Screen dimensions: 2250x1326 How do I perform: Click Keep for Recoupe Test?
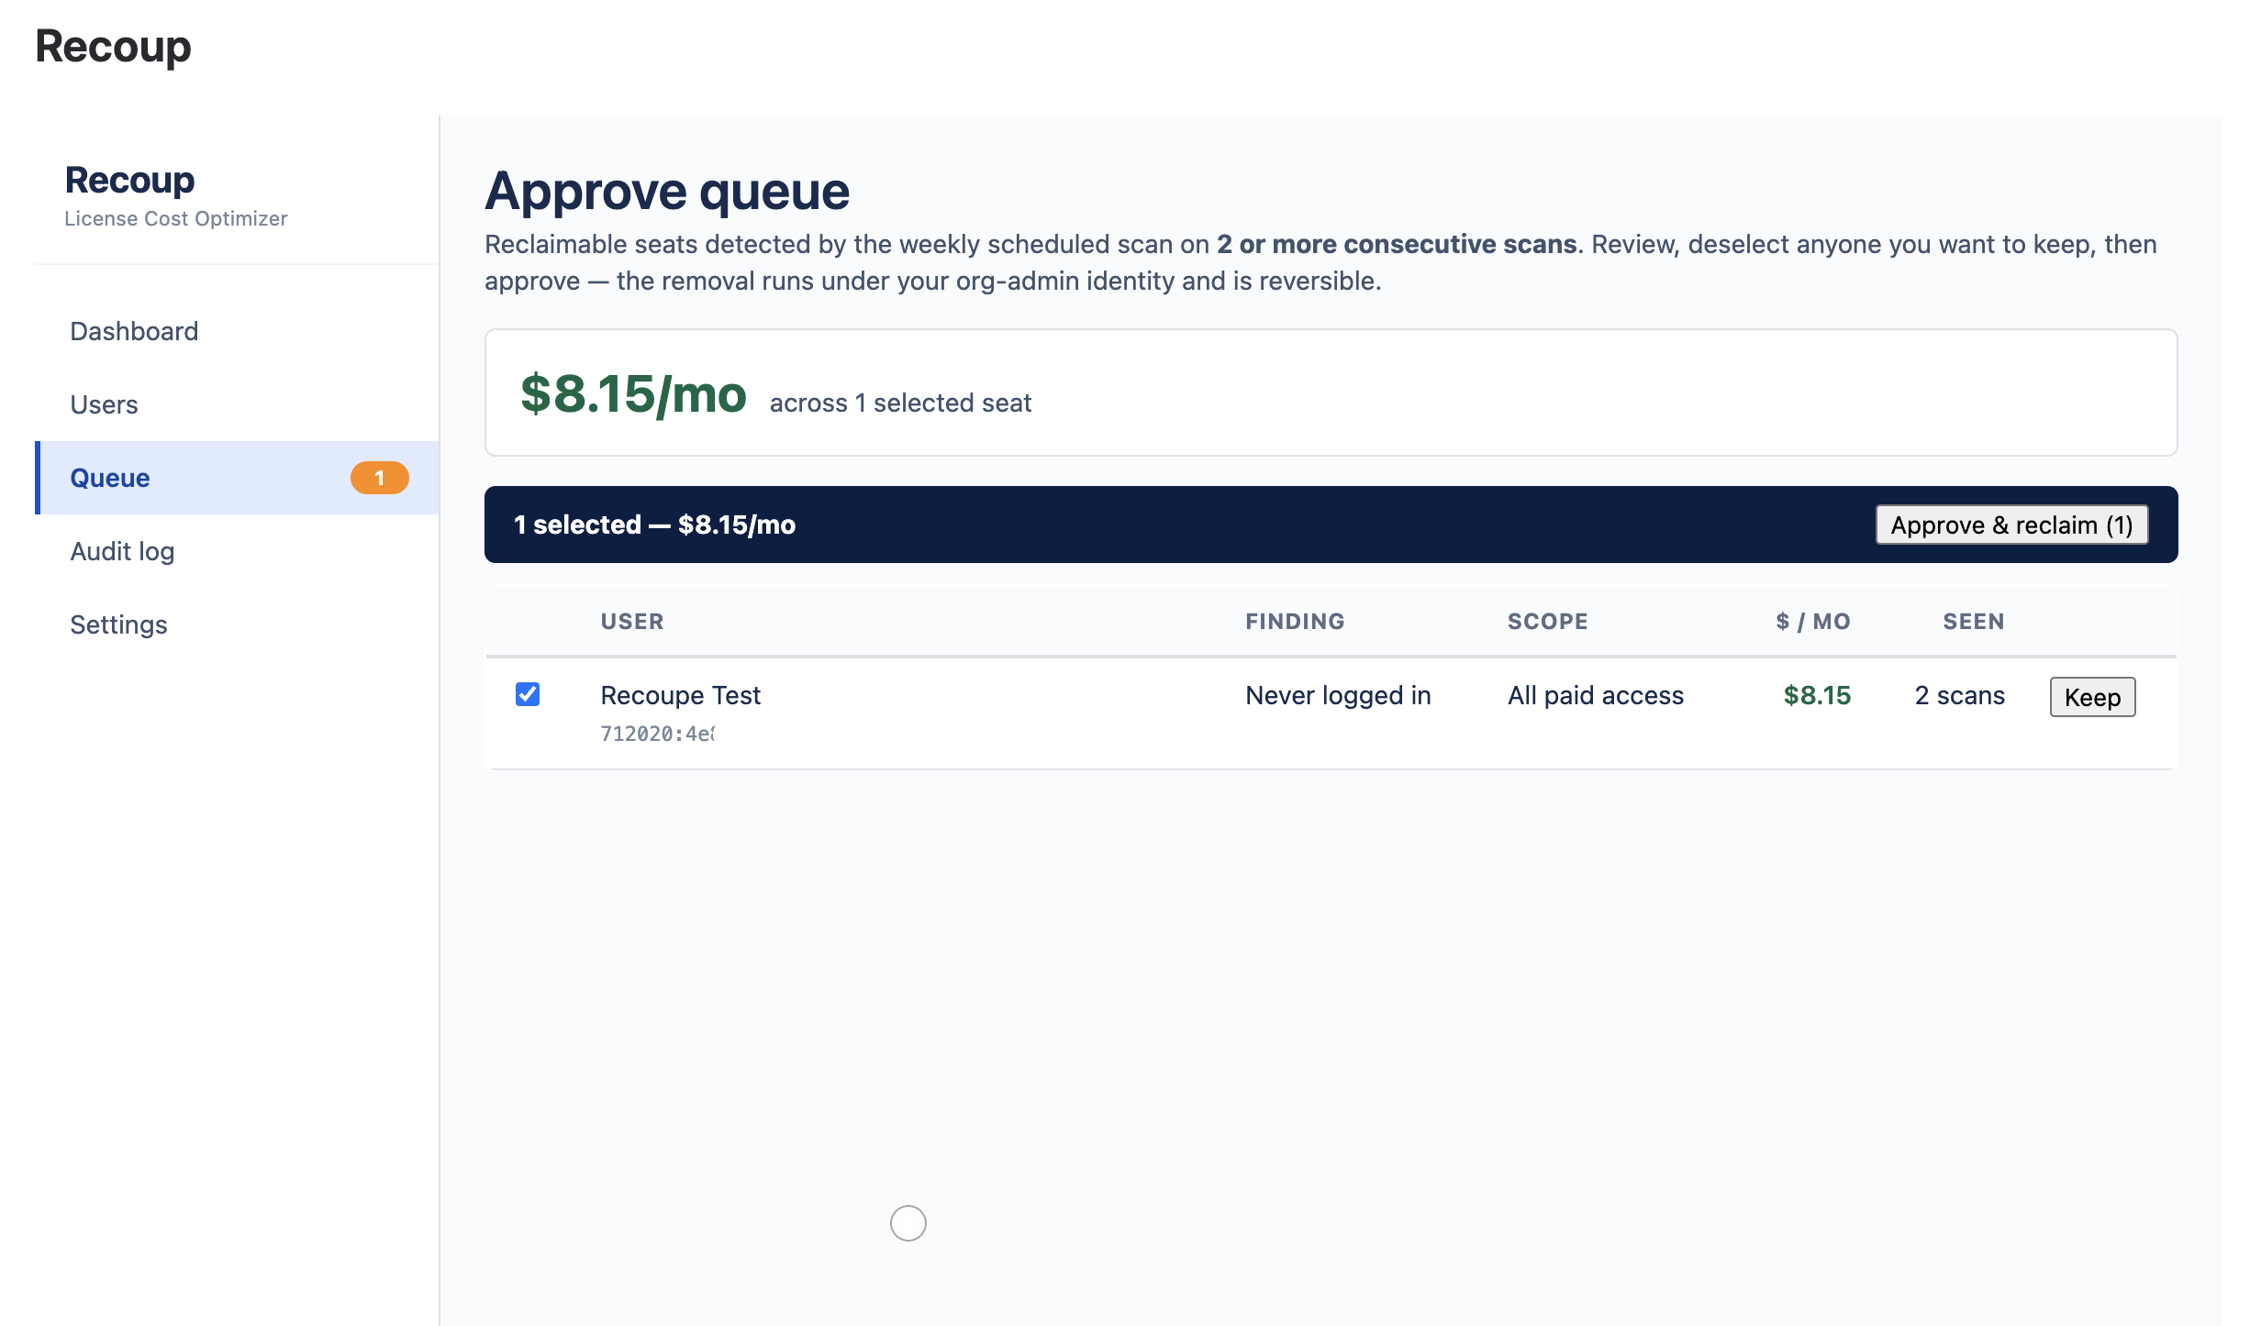pyautogui.click(x=2092, y=697)
